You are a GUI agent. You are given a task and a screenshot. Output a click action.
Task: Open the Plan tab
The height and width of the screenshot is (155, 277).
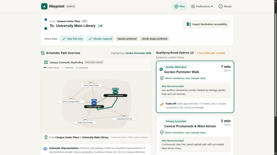[179, 7]
